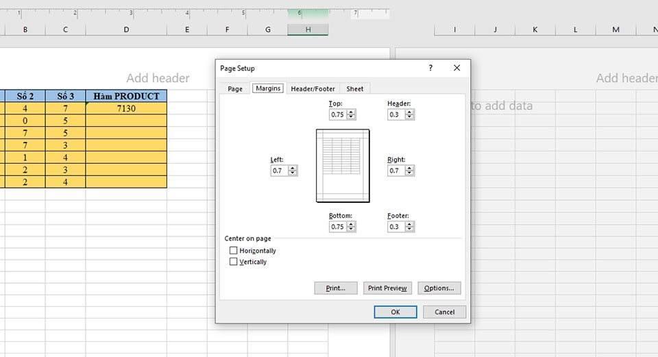Click the Options... button
Image resolution: width=658 pixels, height=357 pixels.
tap(439, 288)
